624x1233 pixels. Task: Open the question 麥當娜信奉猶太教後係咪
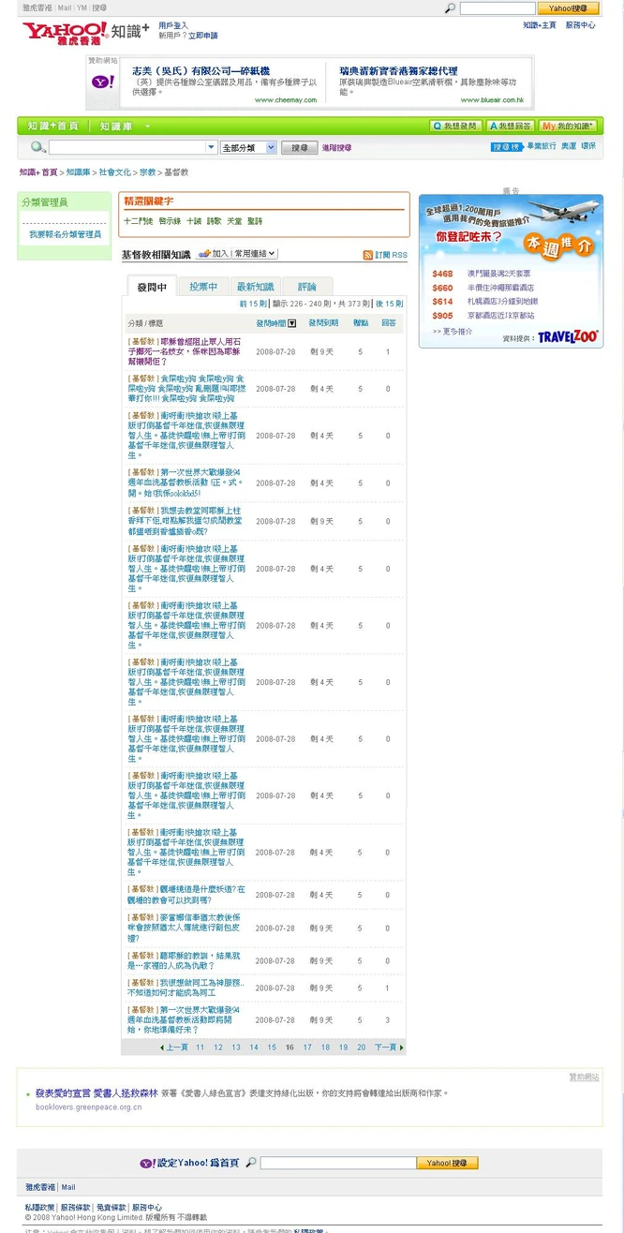tap(185, 928)
